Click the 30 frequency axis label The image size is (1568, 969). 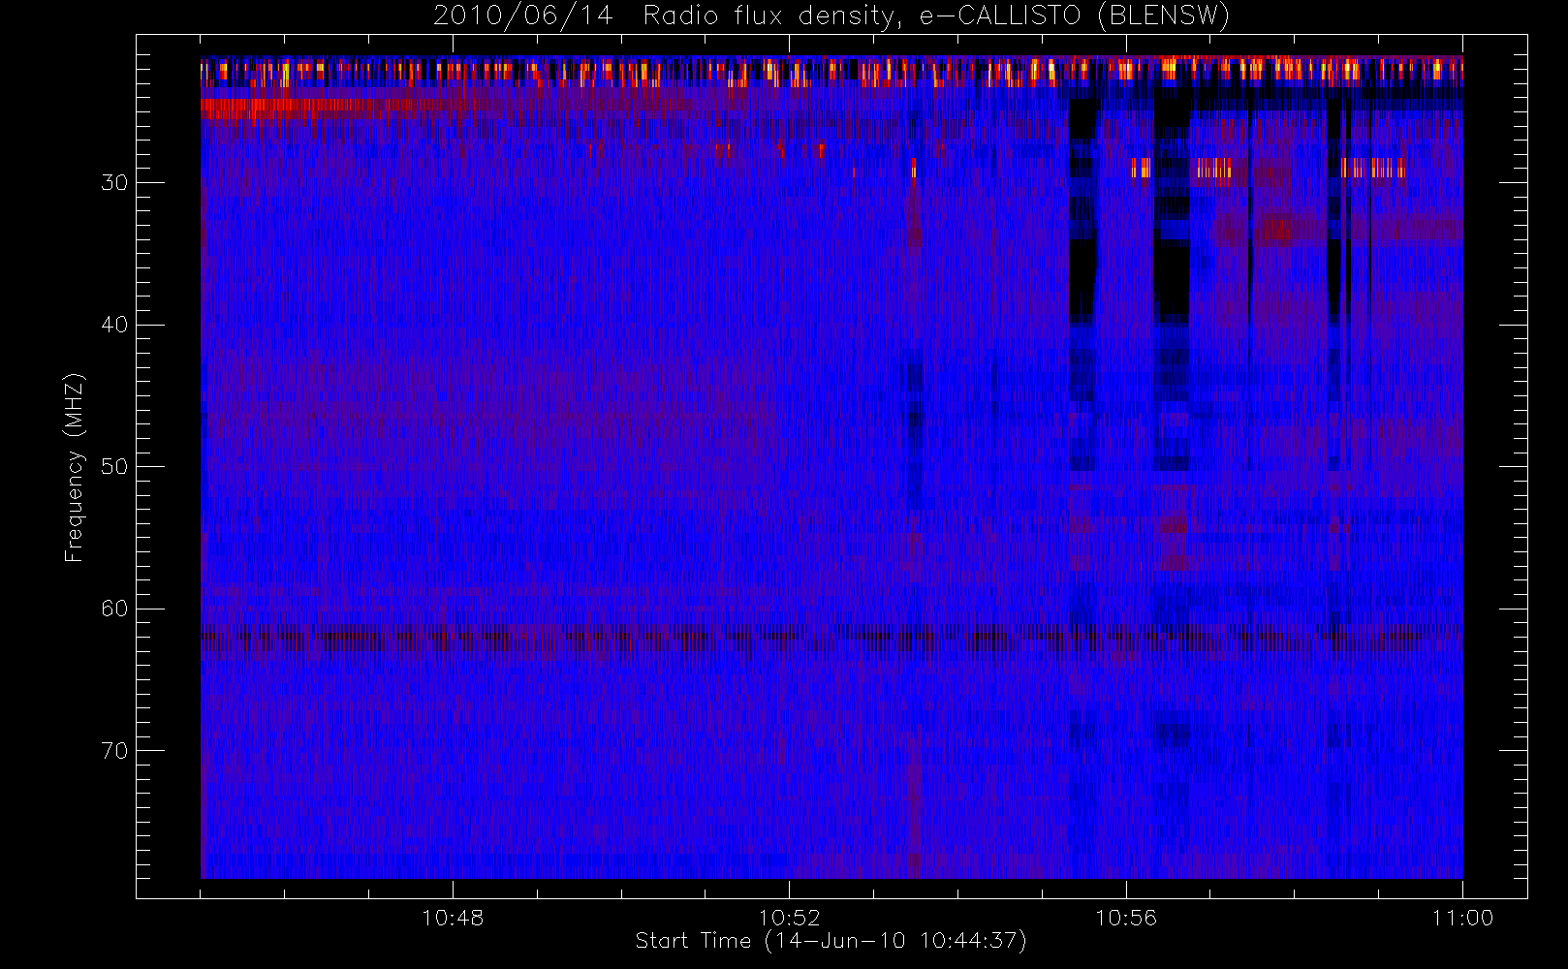114,182
